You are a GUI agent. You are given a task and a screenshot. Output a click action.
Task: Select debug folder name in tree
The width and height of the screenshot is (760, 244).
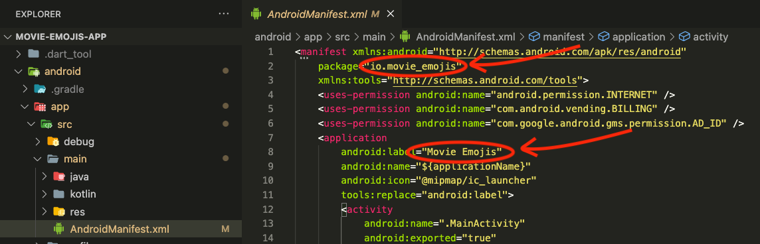tap(79, 142)
